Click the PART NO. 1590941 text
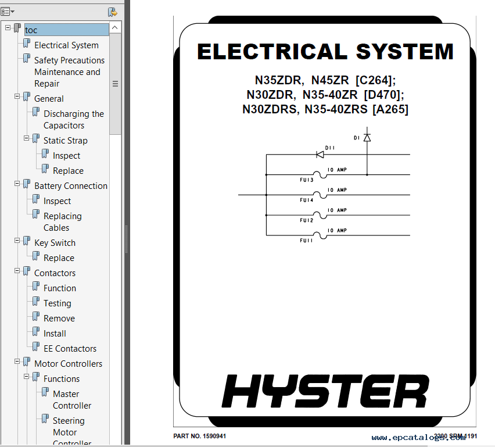The width and height of the screenshot is (495, 447). 199,437
